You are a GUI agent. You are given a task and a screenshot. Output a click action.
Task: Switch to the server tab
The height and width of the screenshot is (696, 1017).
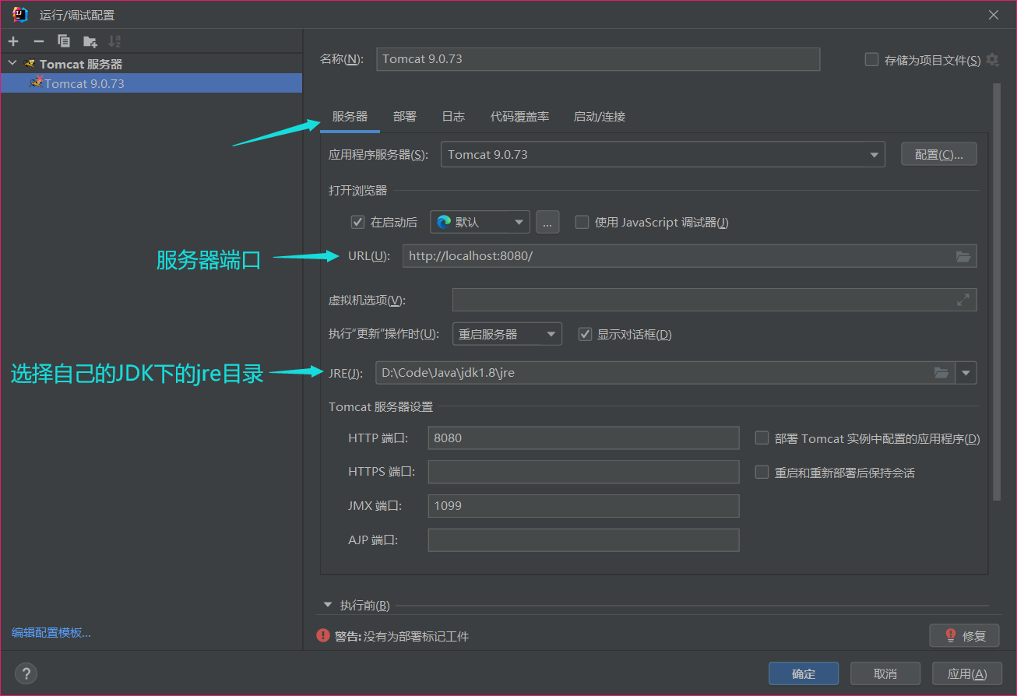click(350, 117)
